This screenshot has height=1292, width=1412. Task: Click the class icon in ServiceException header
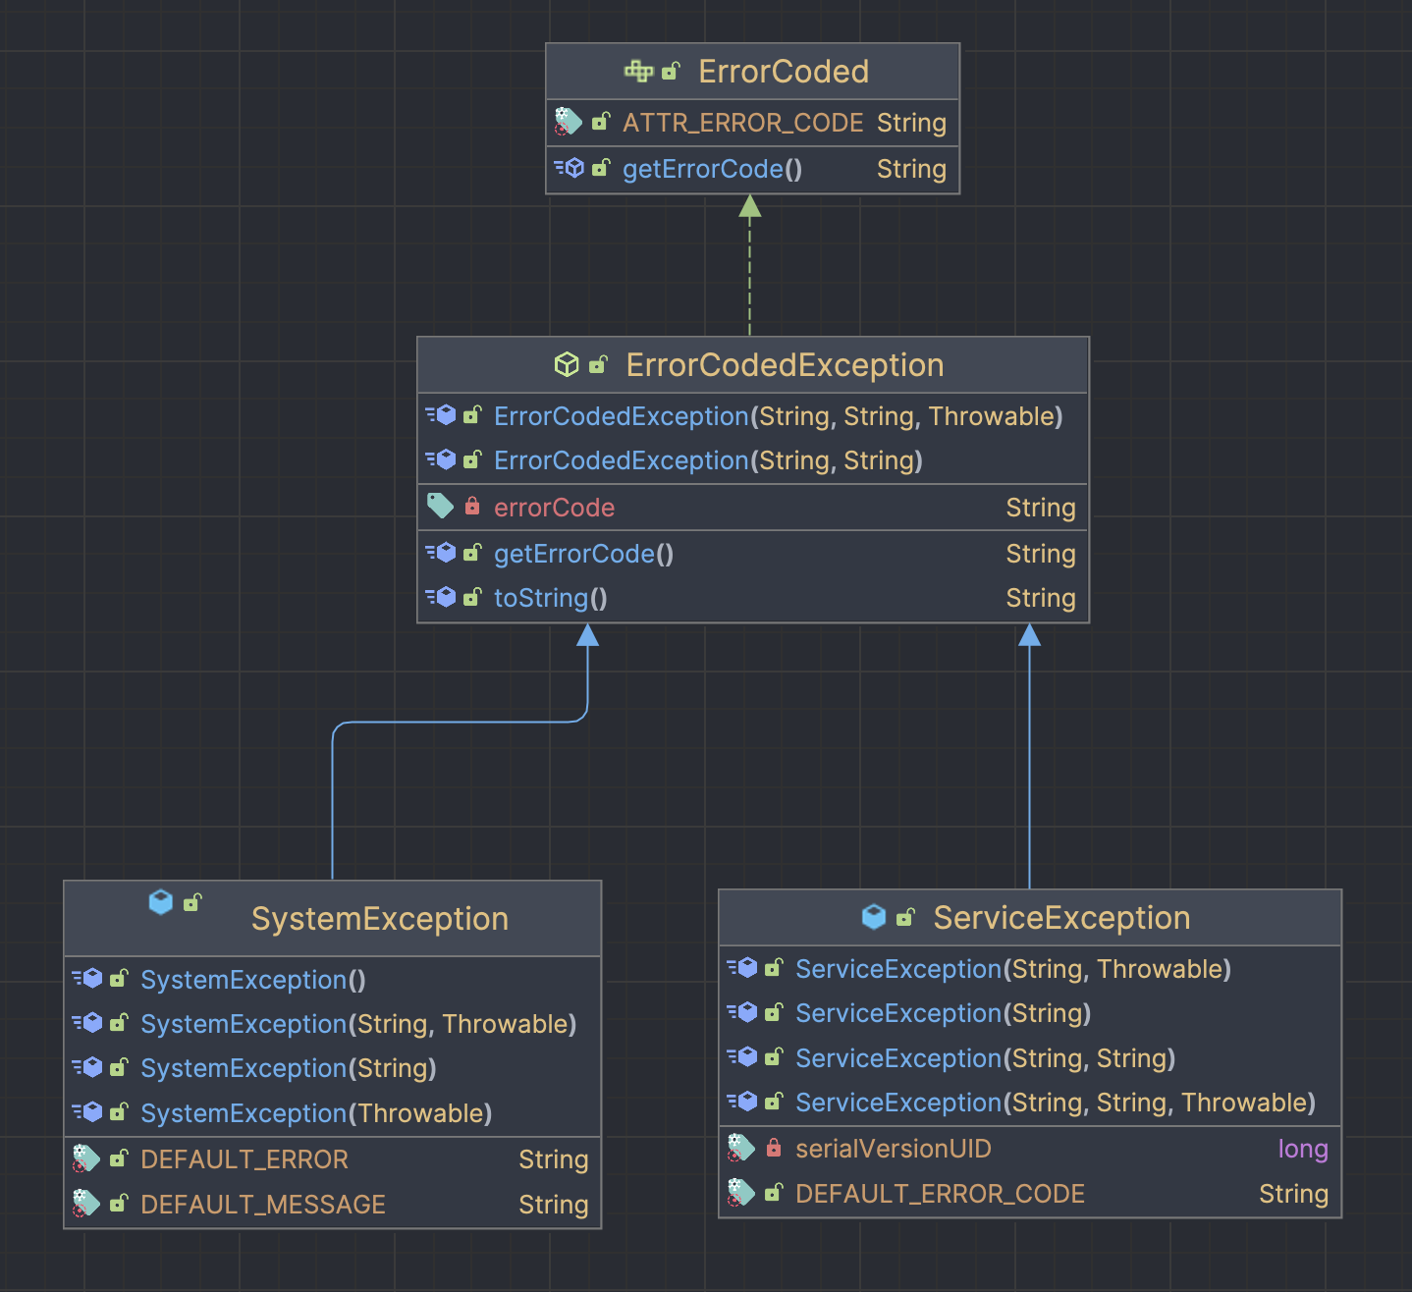click(874, 917)
